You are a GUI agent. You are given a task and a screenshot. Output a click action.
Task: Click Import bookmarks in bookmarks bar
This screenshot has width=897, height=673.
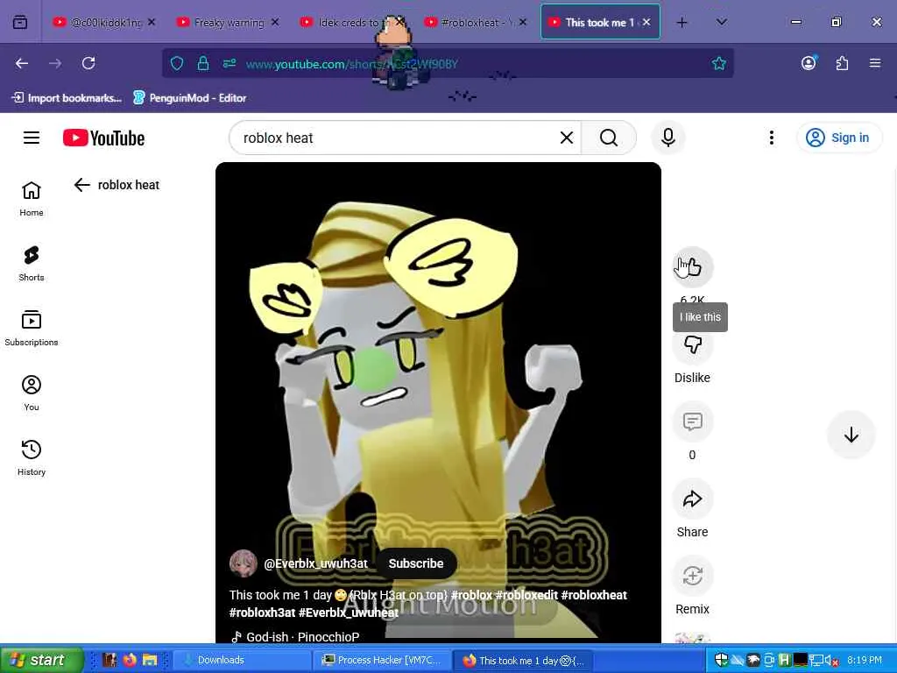[x=67, y=98]
